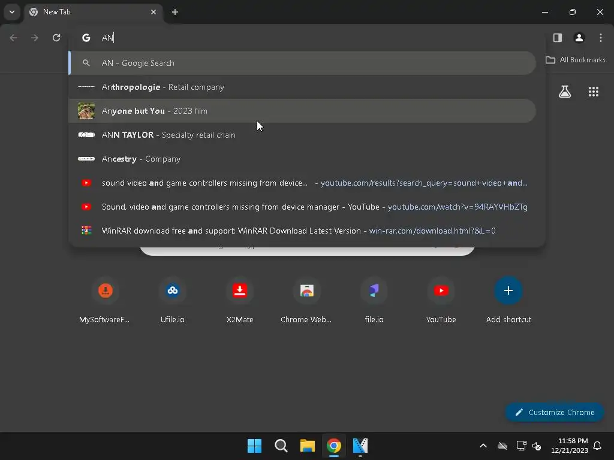Click Anyone but You movie thumbnail
The image size is (614, 460).
(86, 111)
